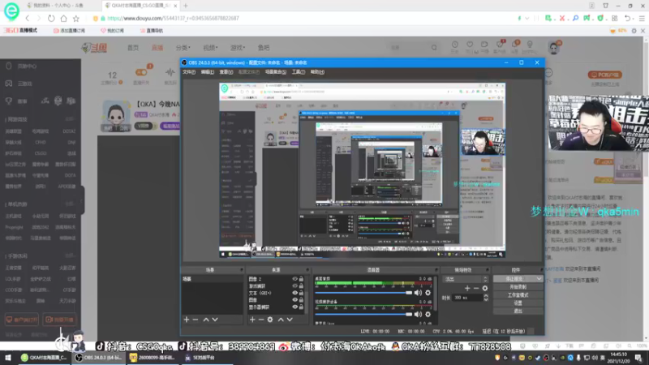649x365 pixels.
Task: Go to Douyu 首页 link
Action: tap(133, 48)
